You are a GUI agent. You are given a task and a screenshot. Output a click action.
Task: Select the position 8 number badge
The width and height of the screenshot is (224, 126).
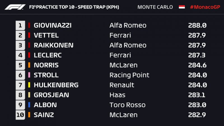click(x=20, y=95)
